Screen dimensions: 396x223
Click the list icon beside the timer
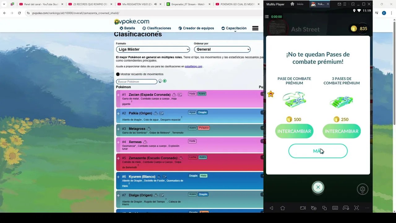[267, 17]
